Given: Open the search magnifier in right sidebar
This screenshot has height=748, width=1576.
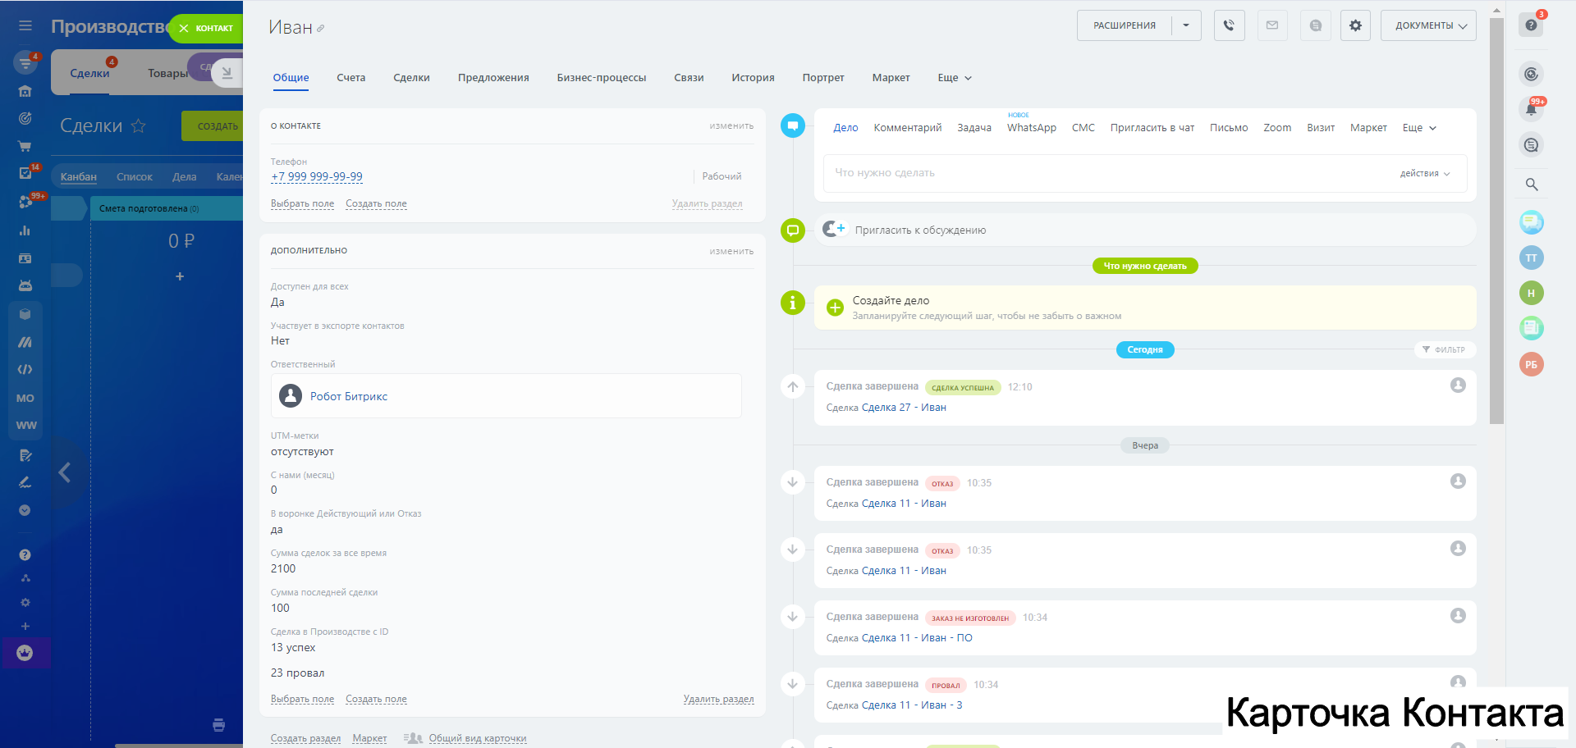Looking at the screenshot, I should (x=1531, y=185).
